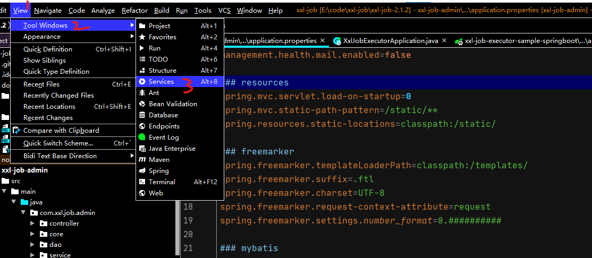This screenshot has width=592, height=258.
Task: Click the green Event Log icon
Action: coord(142,137)
